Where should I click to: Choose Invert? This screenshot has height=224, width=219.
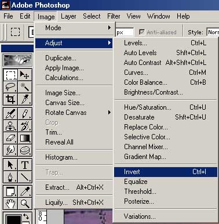(166, 172)
